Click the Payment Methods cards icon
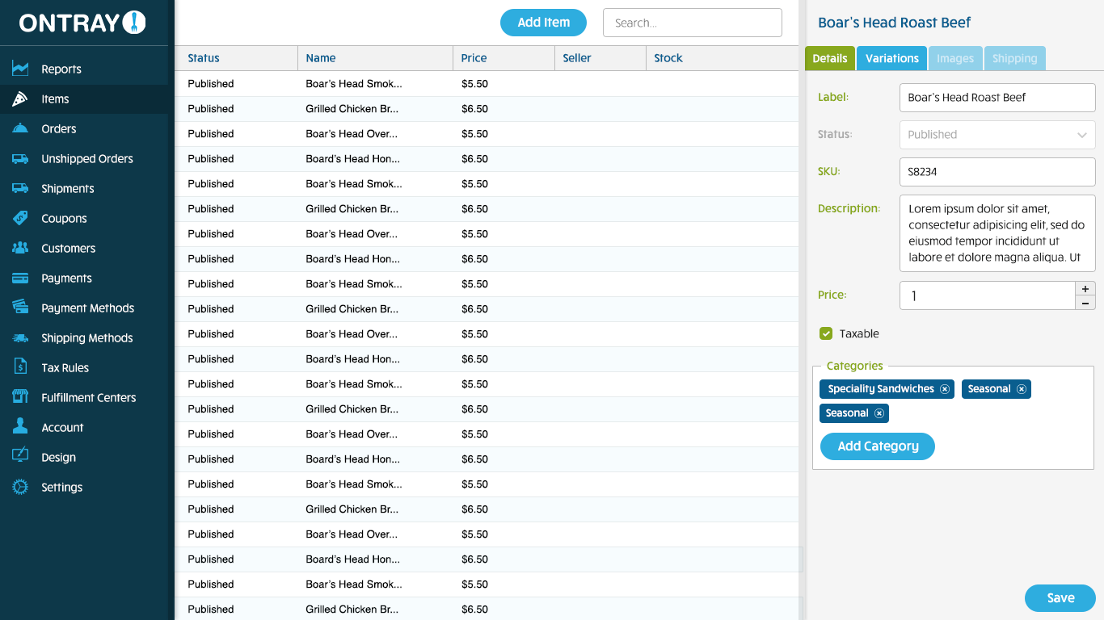 pos(20,308)
